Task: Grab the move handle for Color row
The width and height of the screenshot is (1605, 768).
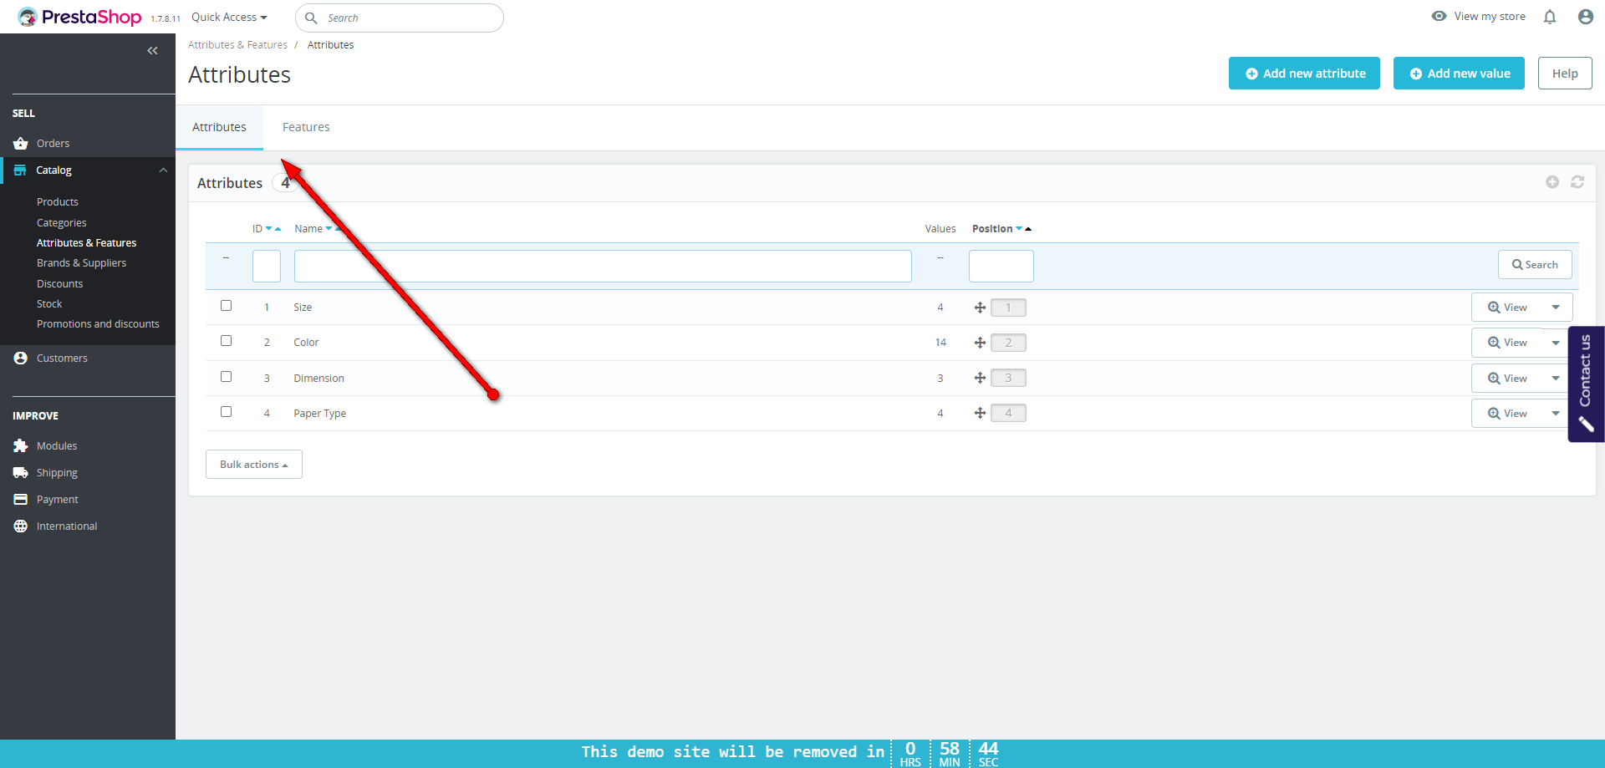Action: pos(980,343)
